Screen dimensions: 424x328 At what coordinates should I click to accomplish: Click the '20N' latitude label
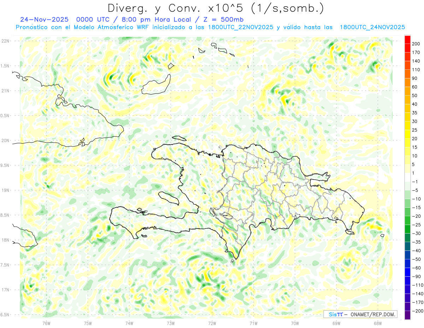tap(5, 140)
